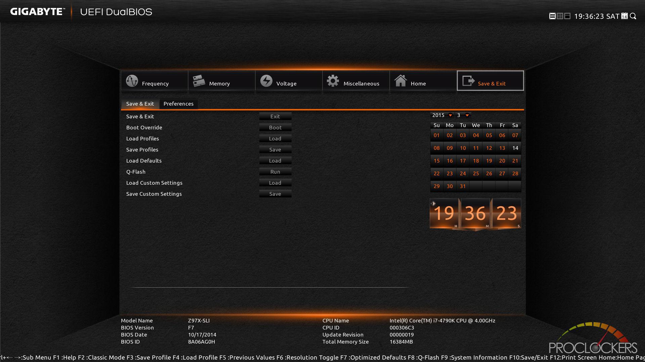645x362 pixels.
Task: Click the Q-Flash label
Action: click(x=136, y=172)
